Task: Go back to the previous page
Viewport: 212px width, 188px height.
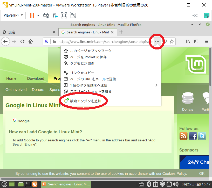Action: (5, 41)
